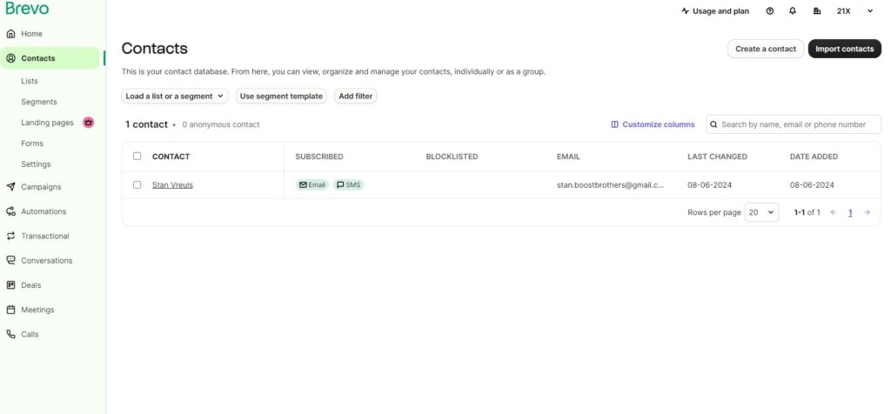Open the notifications bell icon
Screen dimensions: 891x414
coord(793,11)
